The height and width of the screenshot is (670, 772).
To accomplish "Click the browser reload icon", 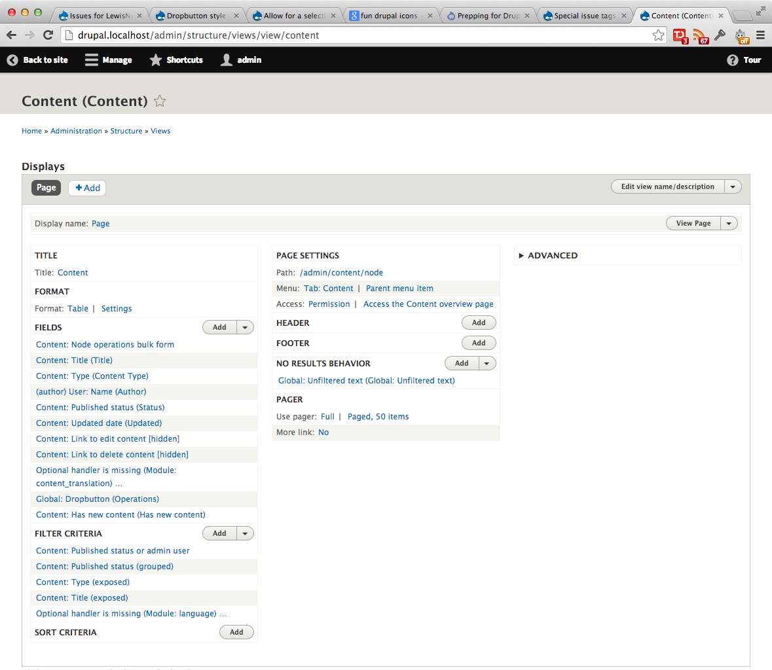I will pyautogui.click(x=48, y=35).
